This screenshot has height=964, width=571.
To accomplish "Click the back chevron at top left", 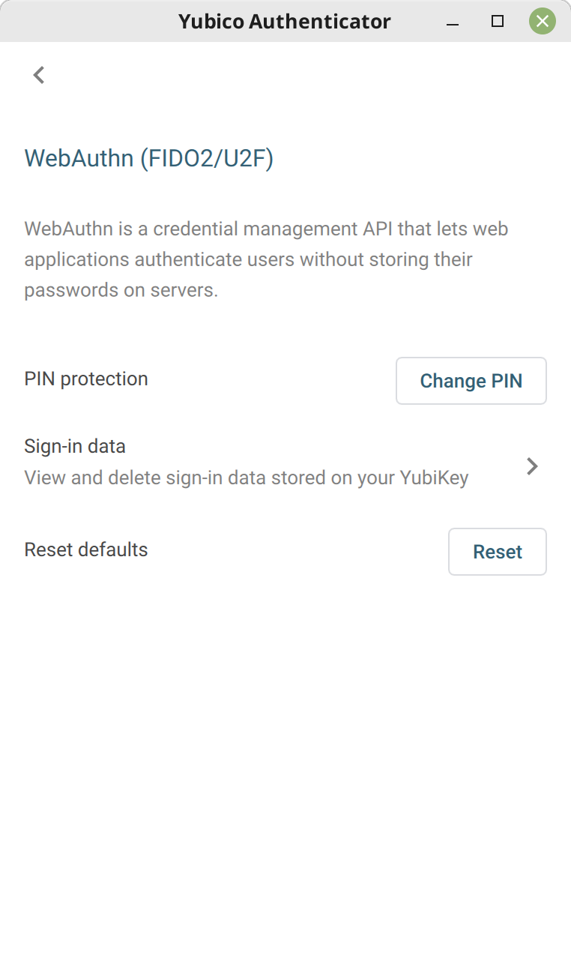I will click(x=38, y=74).
